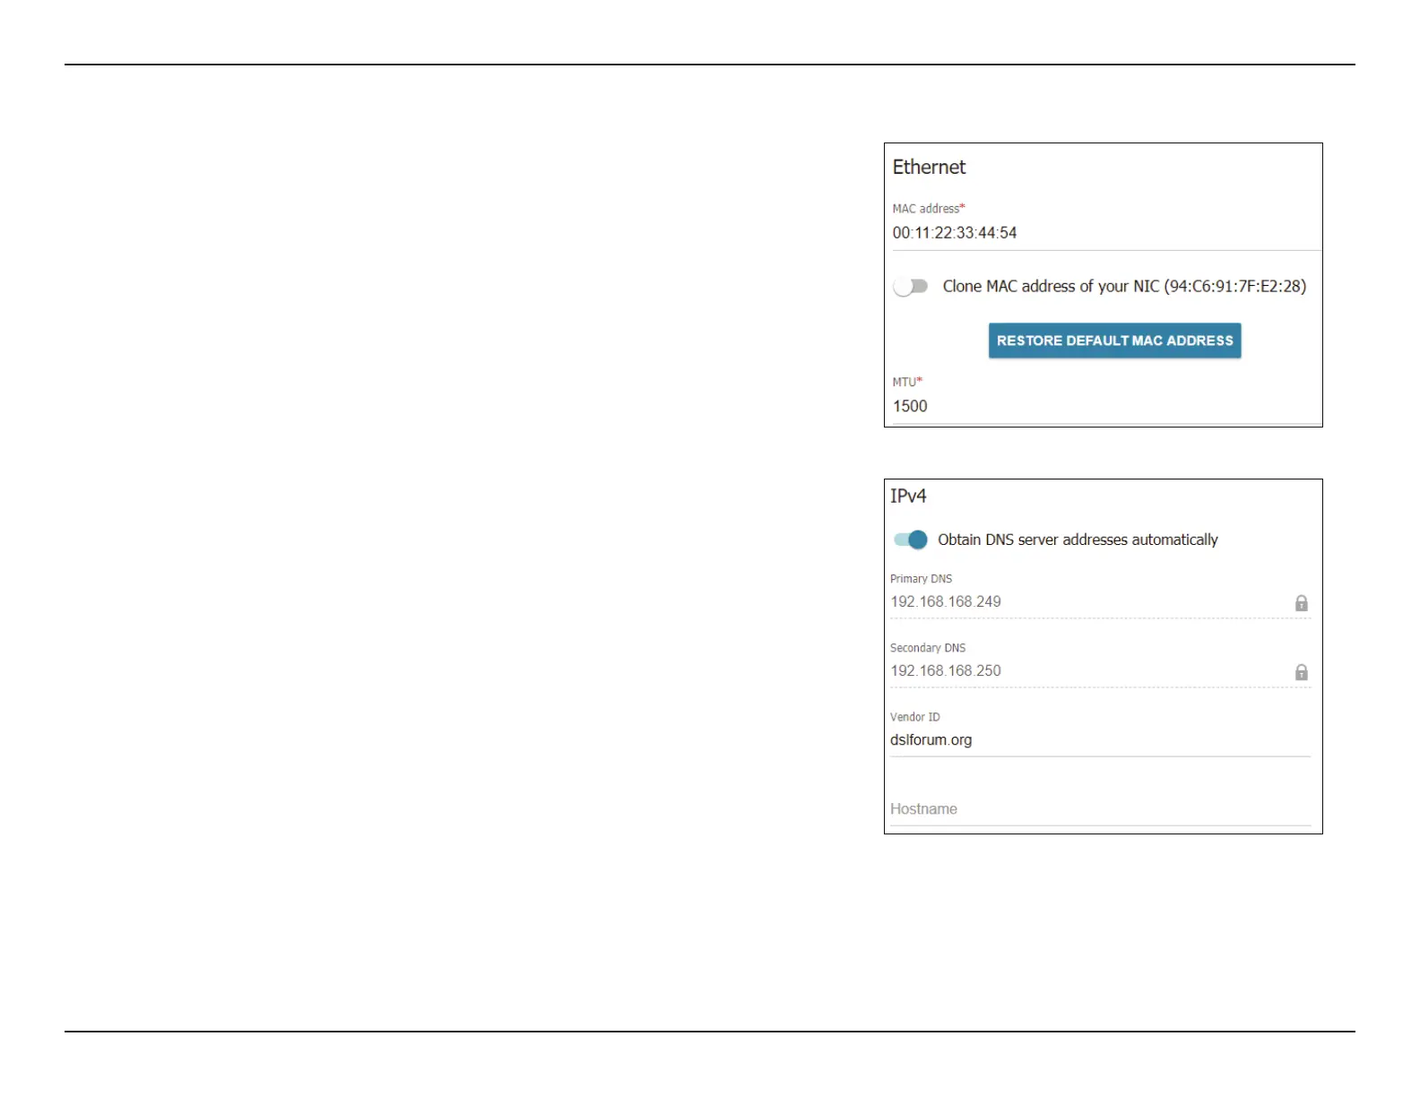This screenshot has width=1420, height=1097.
Task: Disable Obtain DNS server addresses automatically switch
Action: pyautogui.click(x=911, y=540)
